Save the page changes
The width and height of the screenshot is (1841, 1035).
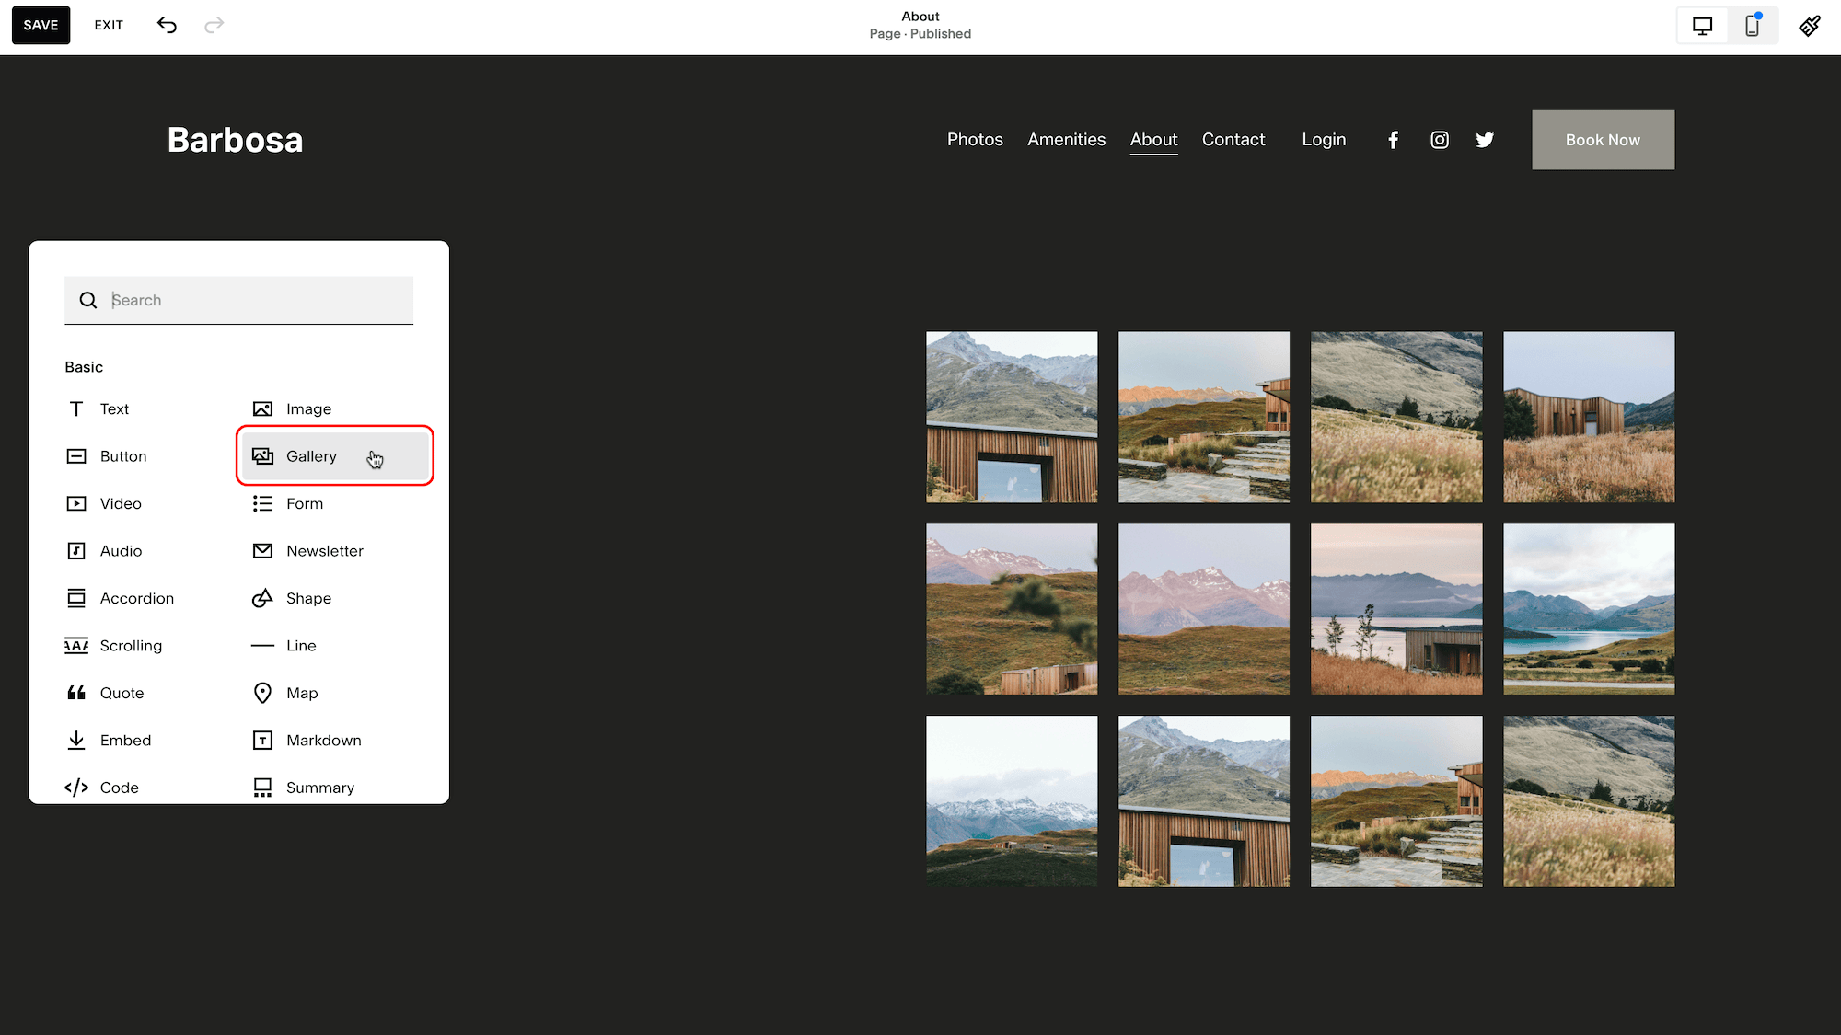41,25
